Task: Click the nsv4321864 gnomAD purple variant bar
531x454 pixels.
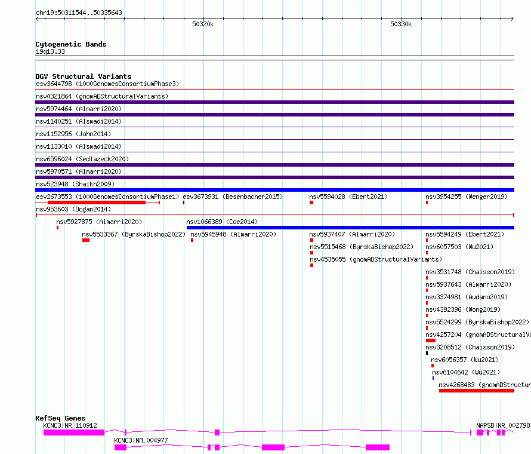Action: (x=274, y=102)
